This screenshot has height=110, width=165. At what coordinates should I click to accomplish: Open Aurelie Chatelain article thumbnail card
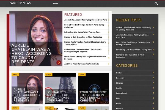27,89
